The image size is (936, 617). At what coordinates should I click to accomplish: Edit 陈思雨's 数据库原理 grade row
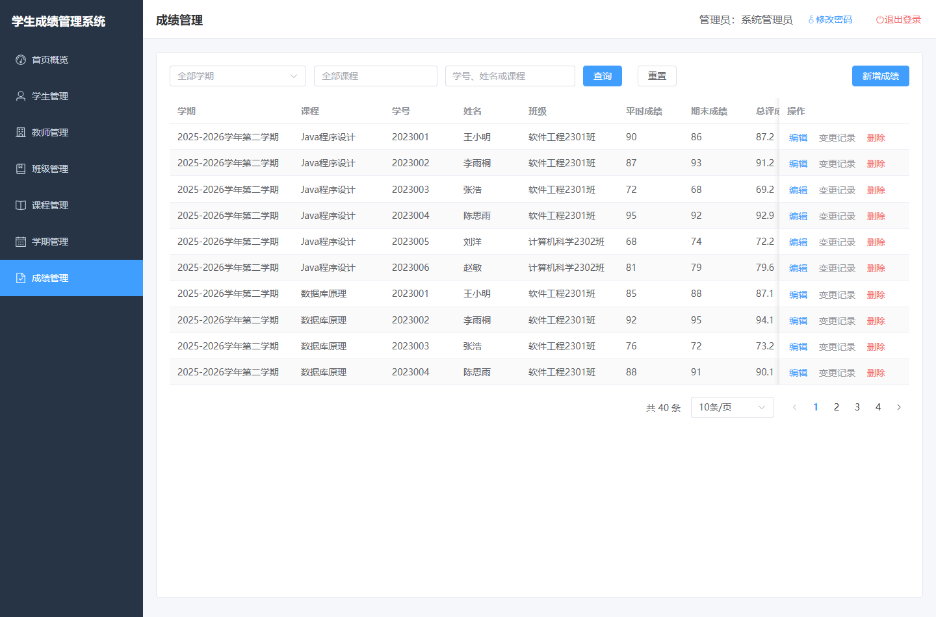click(x=798, y=373)
